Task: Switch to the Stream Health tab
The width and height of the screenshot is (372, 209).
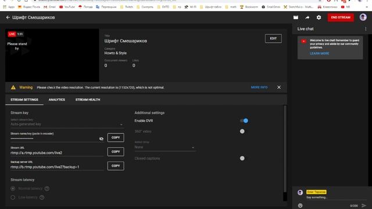Action: click(x=88, y=100)
